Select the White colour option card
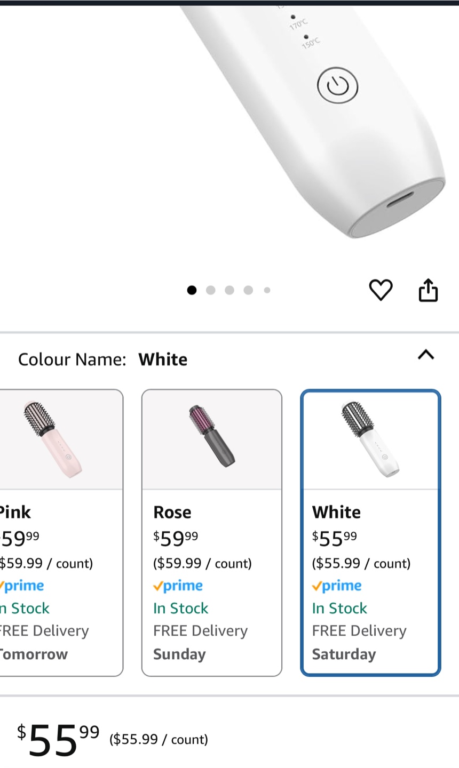The image size is (459, 768). pos(370,533)
